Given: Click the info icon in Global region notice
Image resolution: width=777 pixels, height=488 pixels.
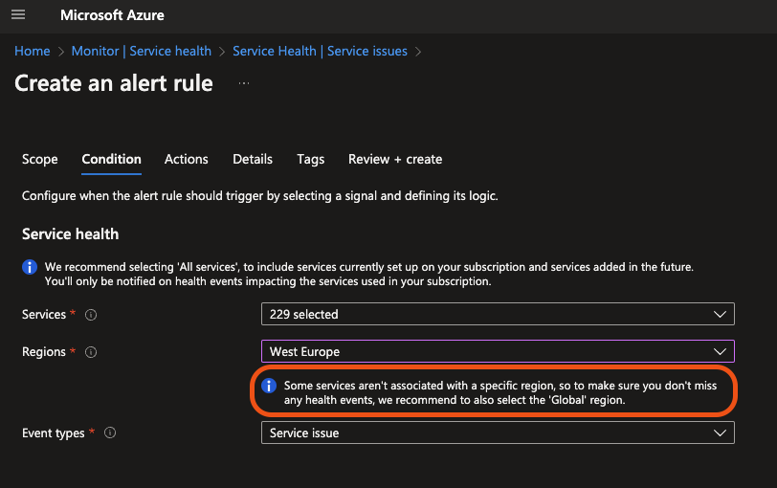Looking at the screenshot, I should click(269, 386).
